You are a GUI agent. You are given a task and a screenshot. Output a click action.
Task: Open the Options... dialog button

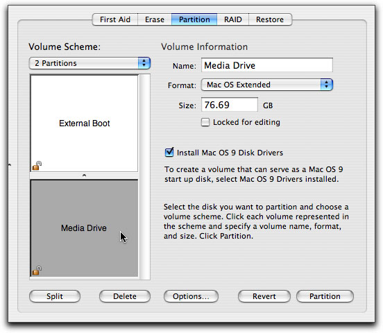click(191, 296)
